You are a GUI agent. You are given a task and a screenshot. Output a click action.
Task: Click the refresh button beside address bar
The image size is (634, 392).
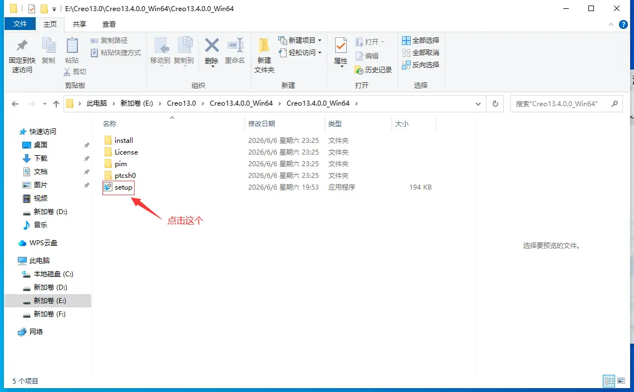coord(495,104)
